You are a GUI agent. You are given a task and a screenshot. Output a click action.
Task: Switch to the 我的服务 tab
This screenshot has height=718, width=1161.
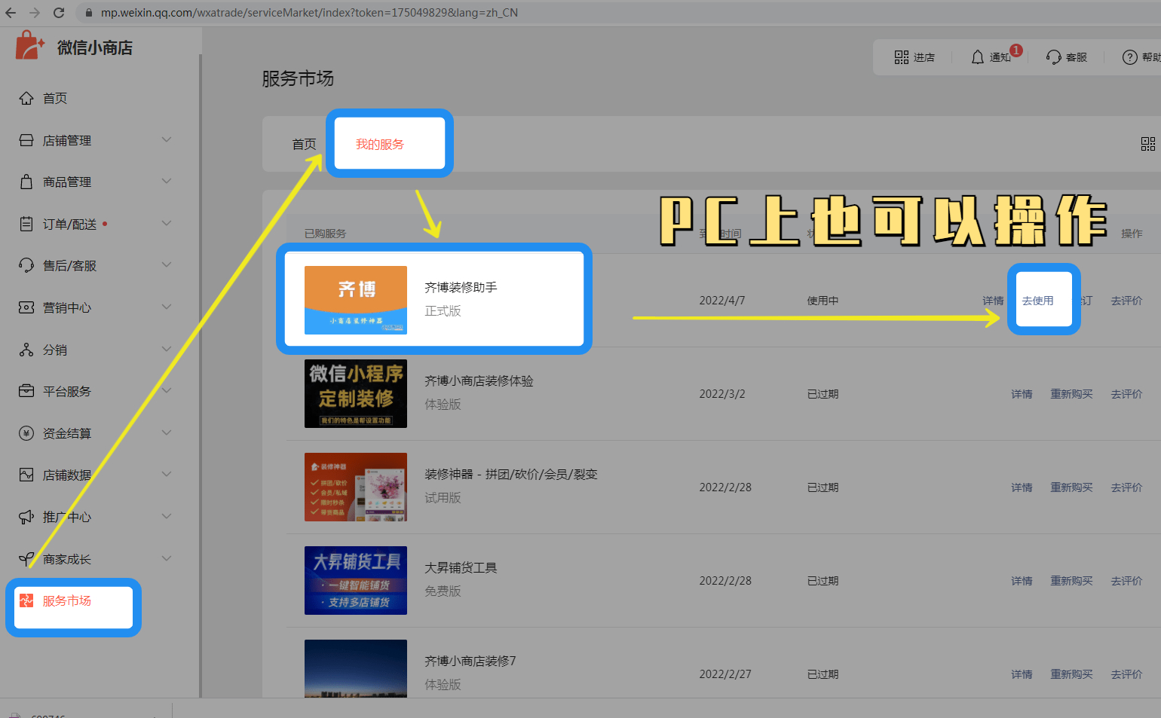(x=380, y=144)
